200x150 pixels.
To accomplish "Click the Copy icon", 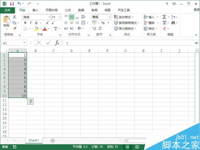I will click(x=14, y=23).
